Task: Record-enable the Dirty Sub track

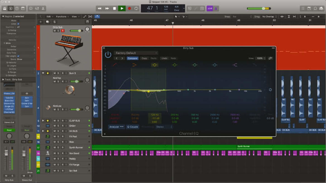Action: [62, 31]
